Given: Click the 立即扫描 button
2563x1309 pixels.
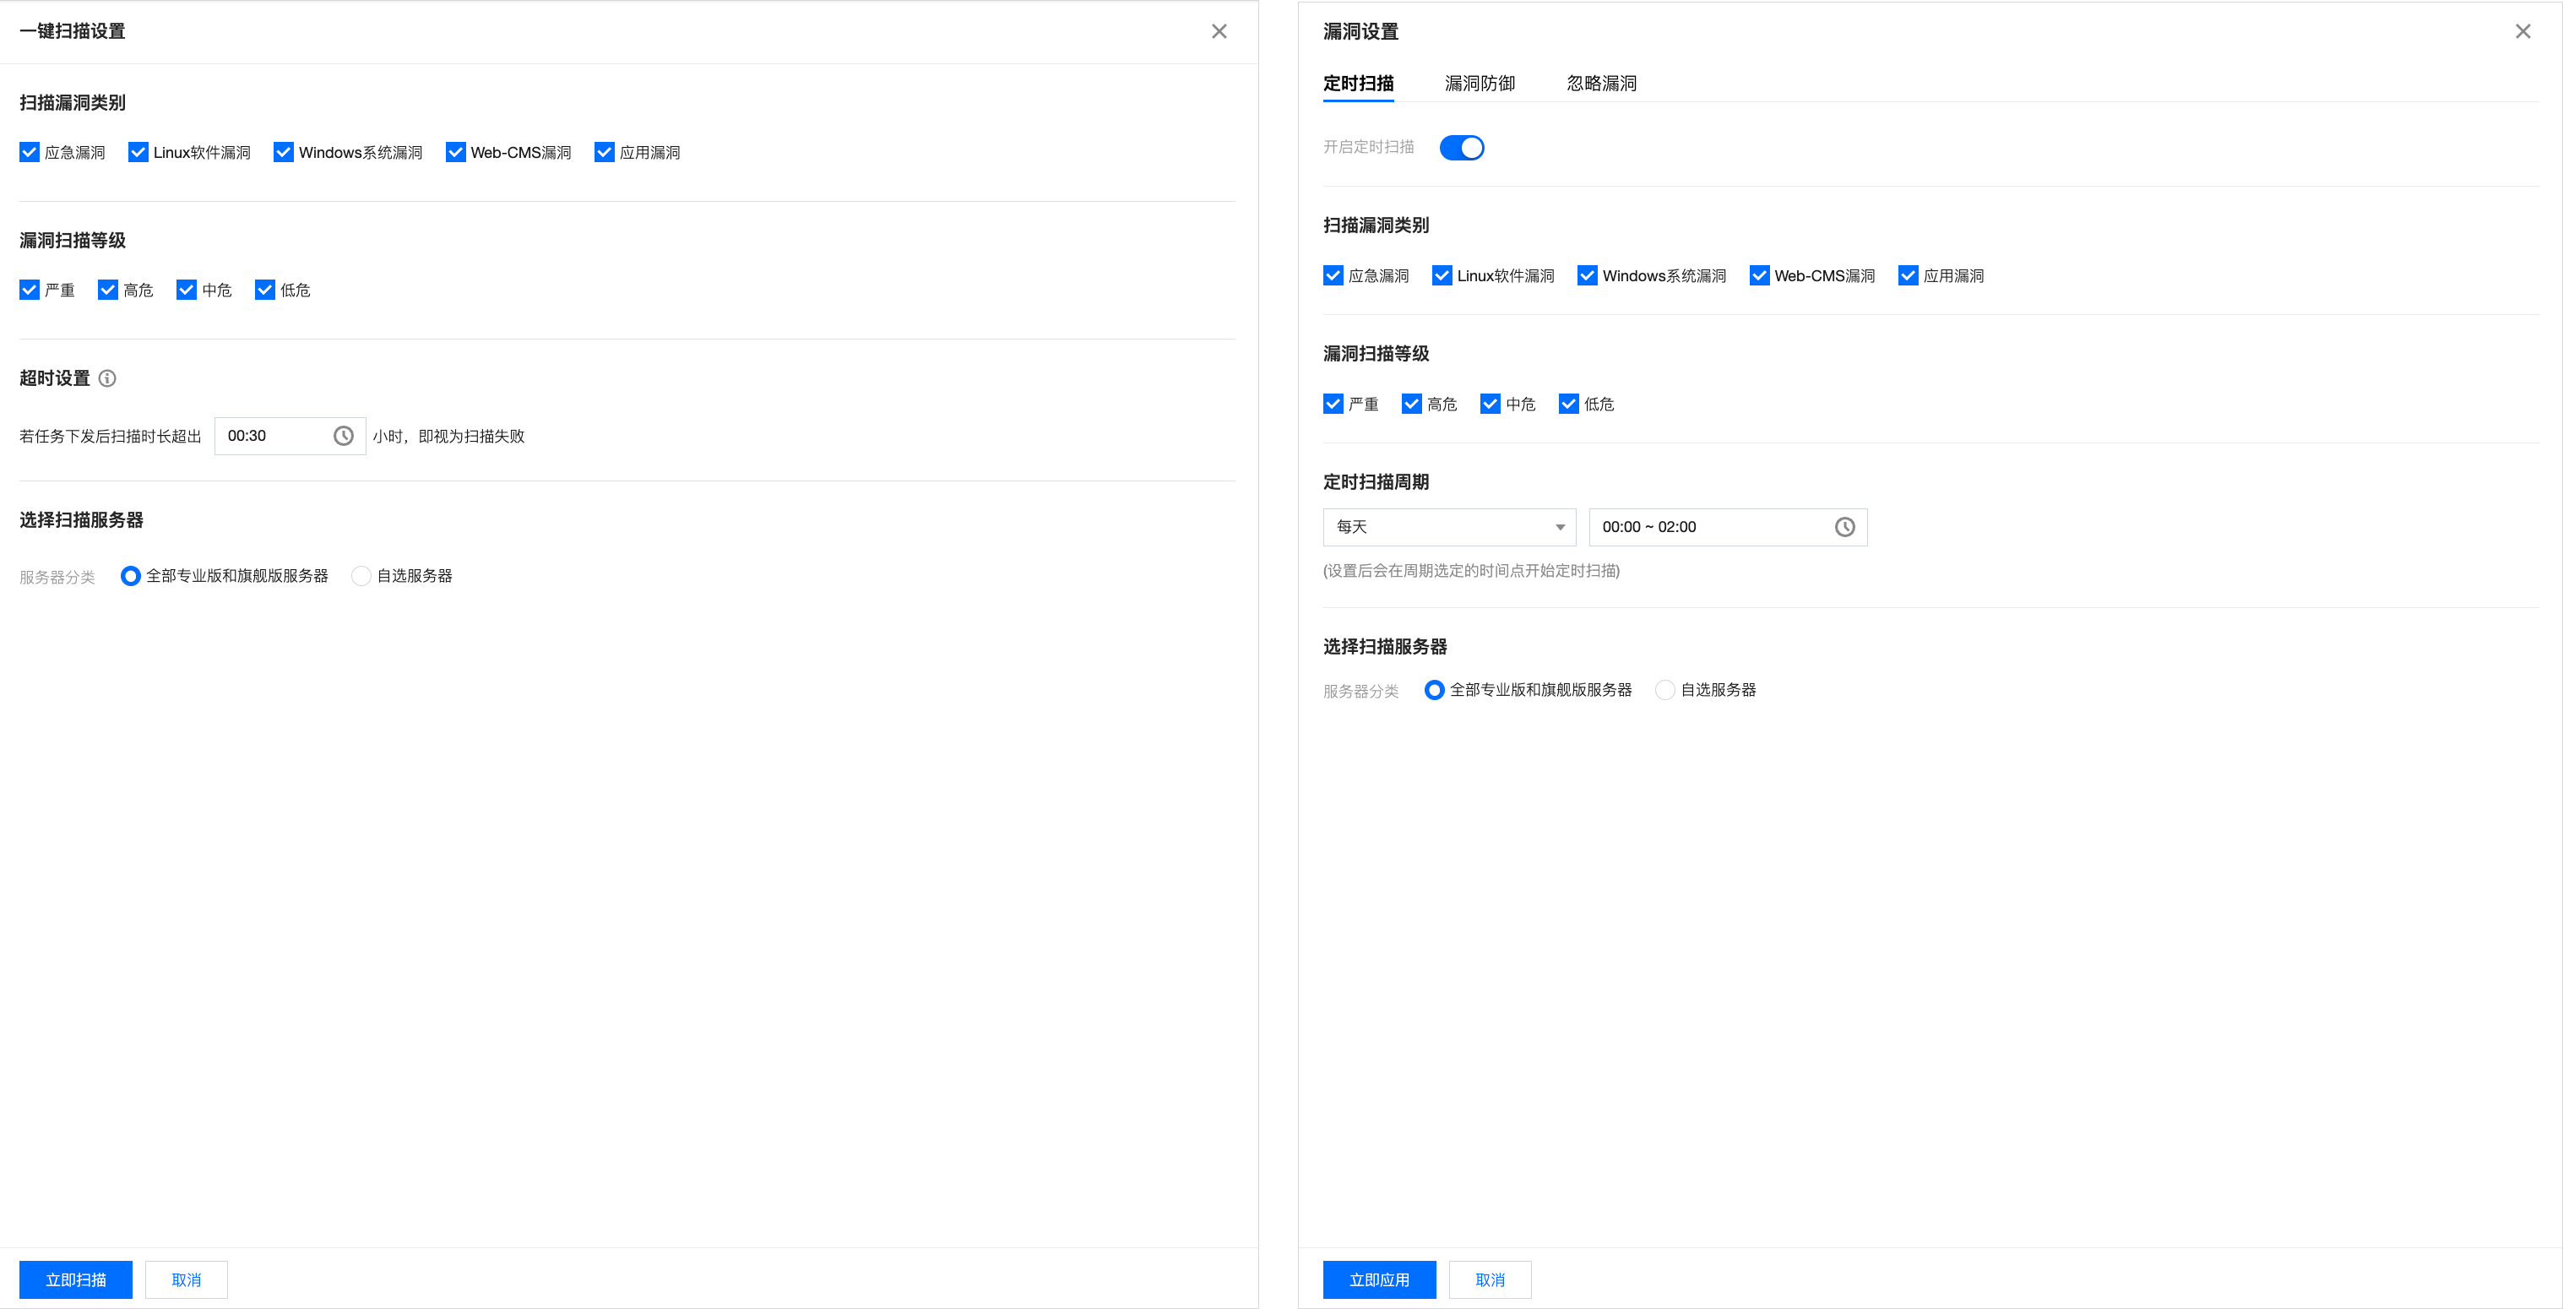Looking at the screenshot, I should click(x=76, y=1279).
